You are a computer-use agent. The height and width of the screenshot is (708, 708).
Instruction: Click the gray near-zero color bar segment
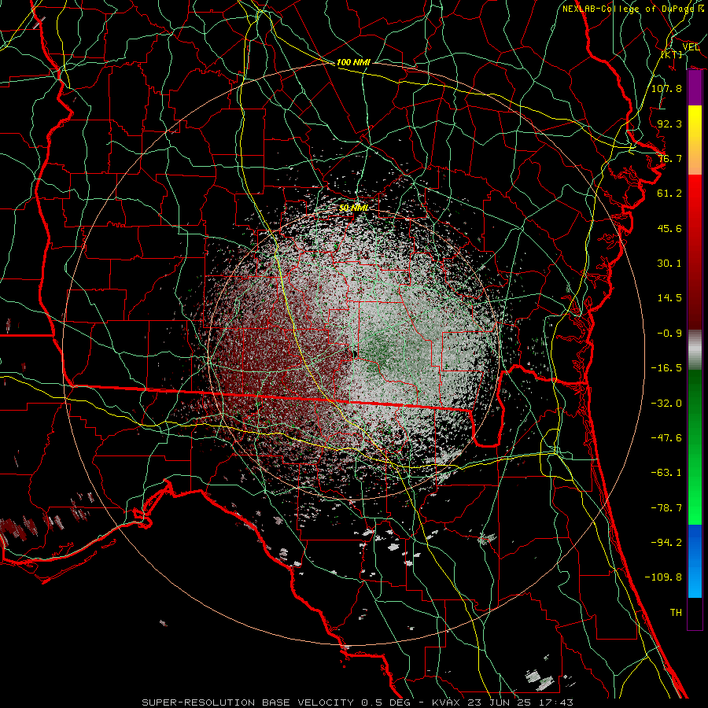pyautogui.click(x=695, y=349)
